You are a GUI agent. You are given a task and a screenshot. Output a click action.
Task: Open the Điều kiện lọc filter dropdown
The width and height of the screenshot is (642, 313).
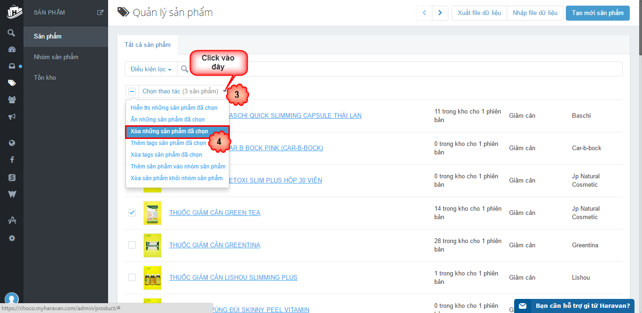click(x=151, y=69)
